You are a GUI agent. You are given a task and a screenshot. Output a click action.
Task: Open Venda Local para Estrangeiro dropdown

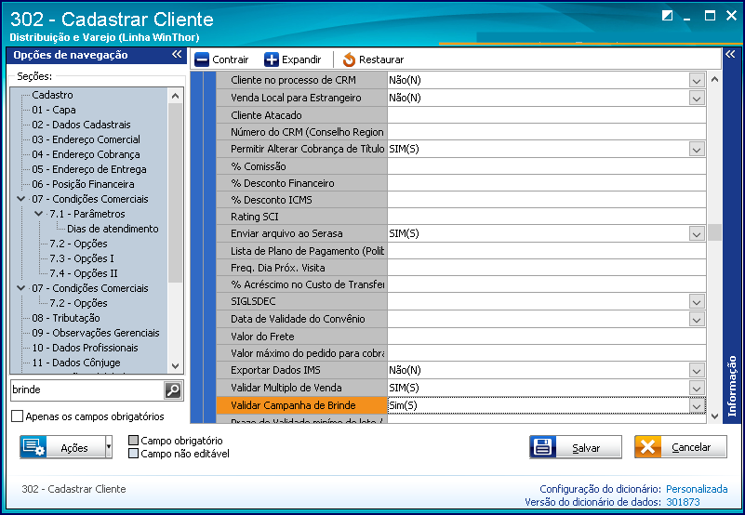click(697, 98)
